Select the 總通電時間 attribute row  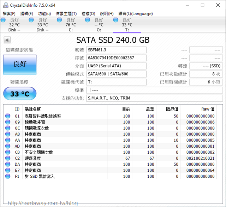[x=110, y=122]
